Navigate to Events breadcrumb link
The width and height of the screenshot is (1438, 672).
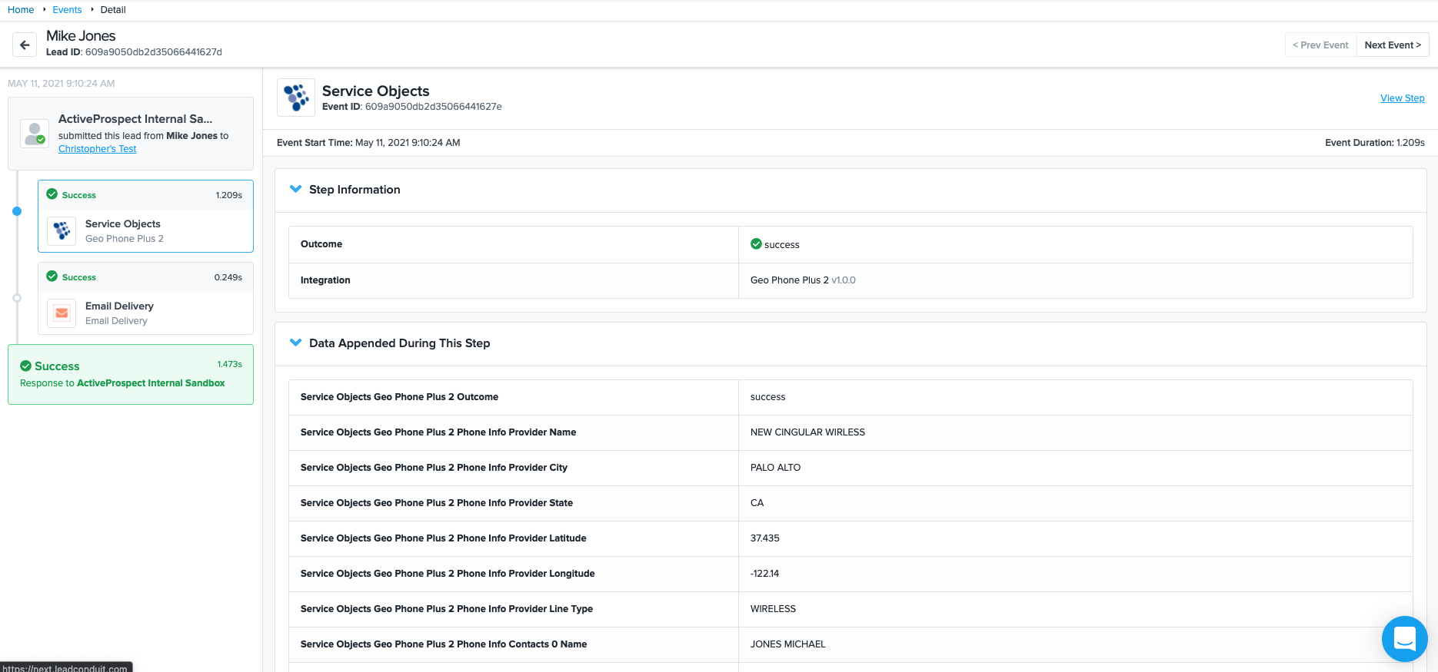click(x=67, y=10)
